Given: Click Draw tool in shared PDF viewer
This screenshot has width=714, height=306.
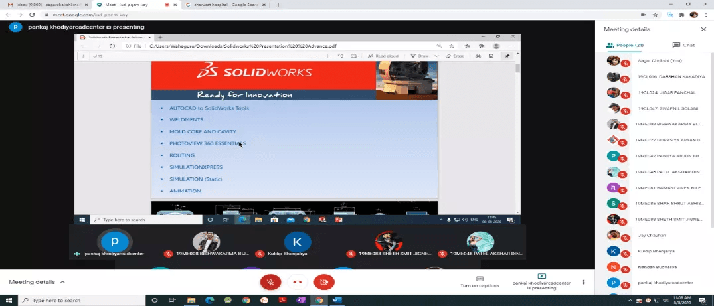Looking at the screenshot, I should [x=420, y=56].
